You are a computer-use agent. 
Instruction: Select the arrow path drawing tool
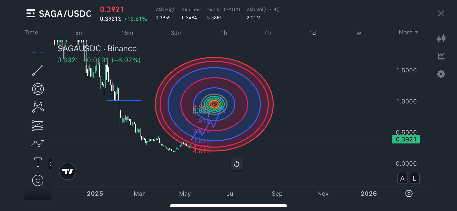[38, 143]
